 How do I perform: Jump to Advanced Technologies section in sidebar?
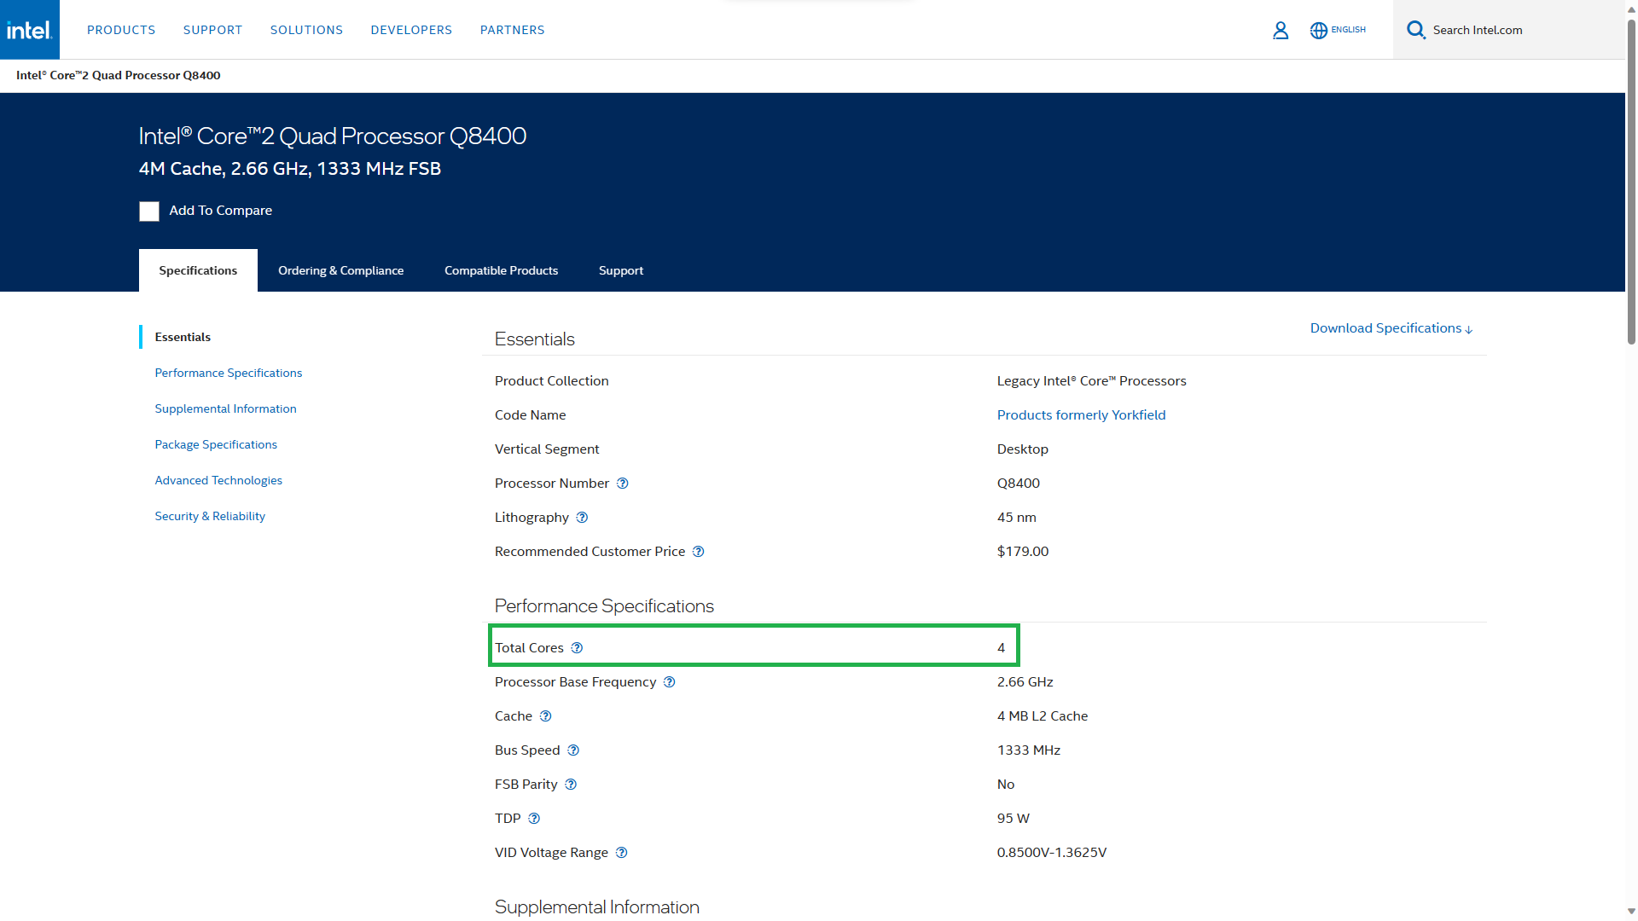click(218, 480)
